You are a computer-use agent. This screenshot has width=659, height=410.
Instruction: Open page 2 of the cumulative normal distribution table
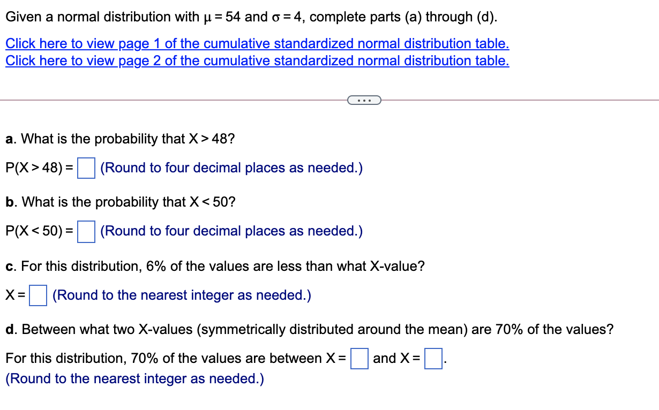[x=256, y=60]
